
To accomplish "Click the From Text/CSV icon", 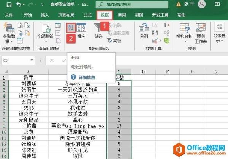I will click(20, 25).
